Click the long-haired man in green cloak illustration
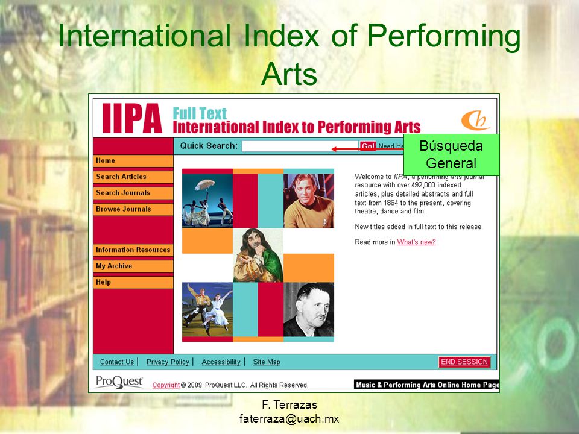 point(258,255)
